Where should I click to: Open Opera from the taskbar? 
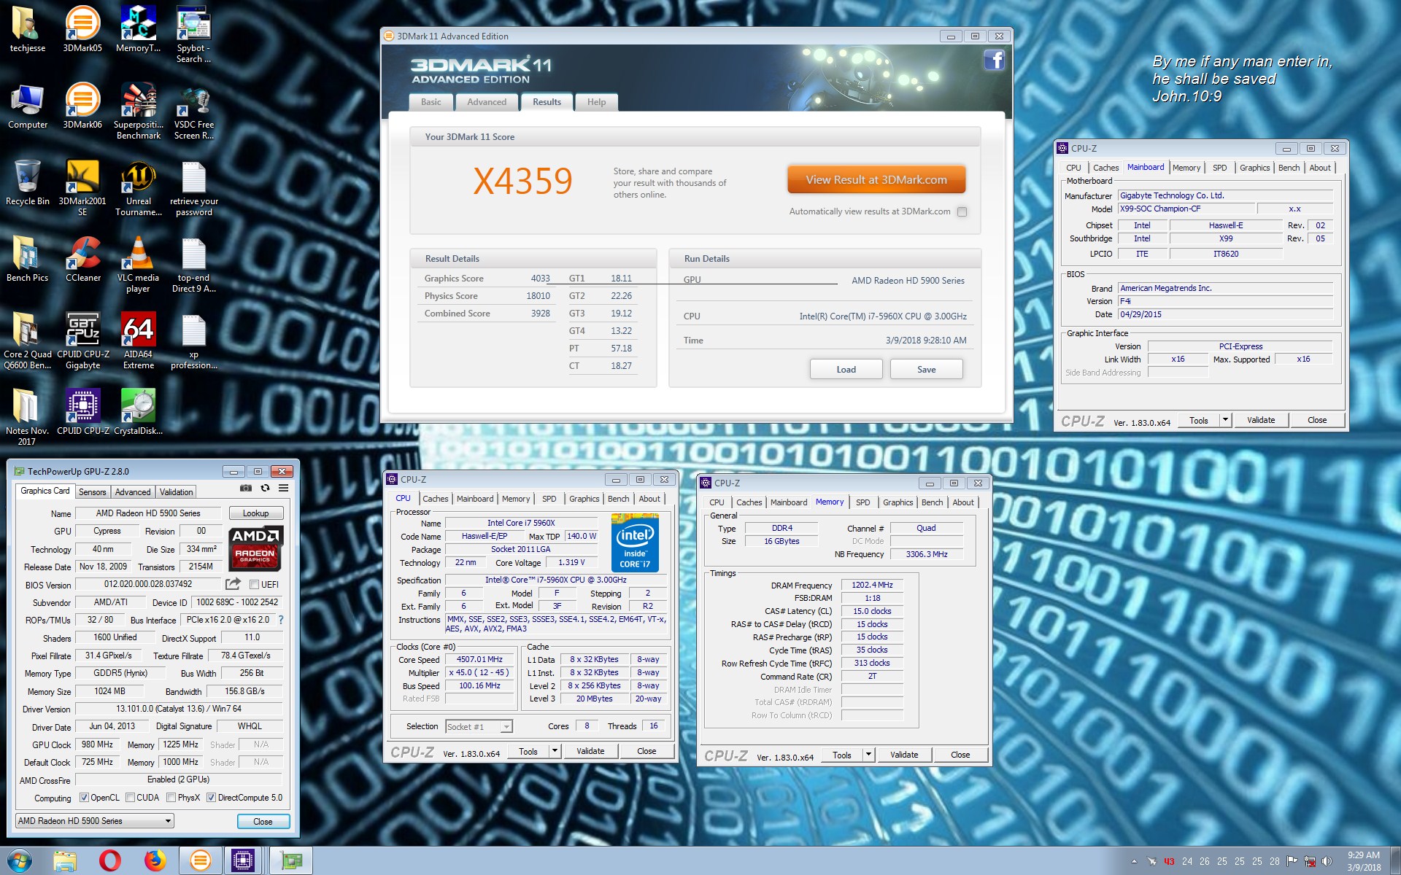[x=110, y=860]
